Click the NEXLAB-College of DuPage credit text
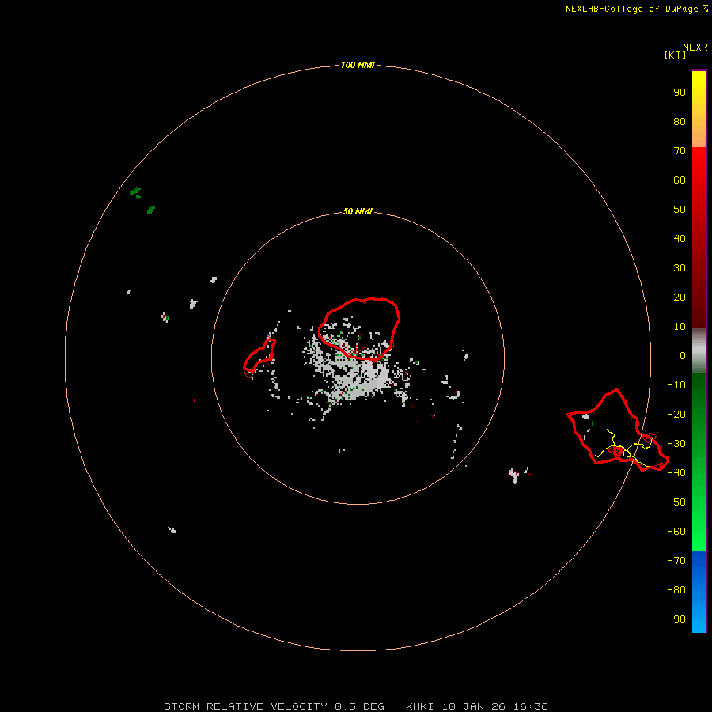The width and height of the screenshot is (712, 712). (637, 9)
